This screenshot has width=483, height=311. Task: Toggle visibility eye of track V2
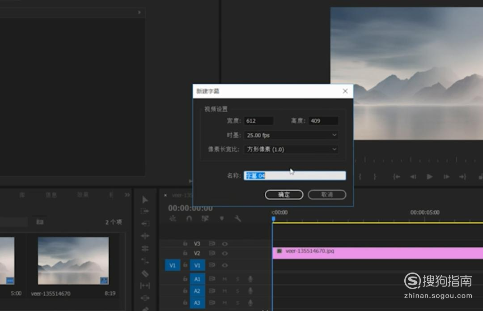pyautogui.click(x=225, y=253)
